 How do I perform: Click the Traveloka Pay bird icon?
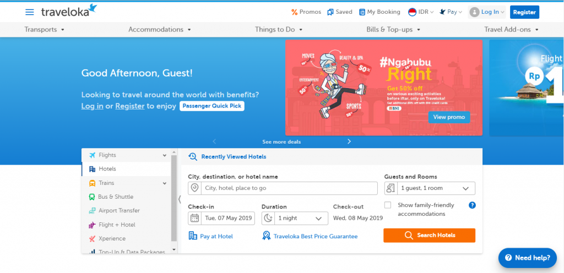(x=442, y=12)
